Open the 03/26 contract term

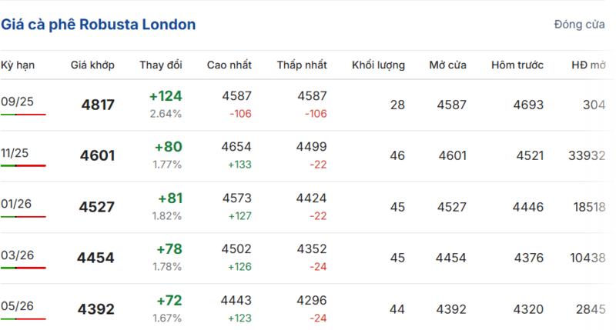coord(17,255)
